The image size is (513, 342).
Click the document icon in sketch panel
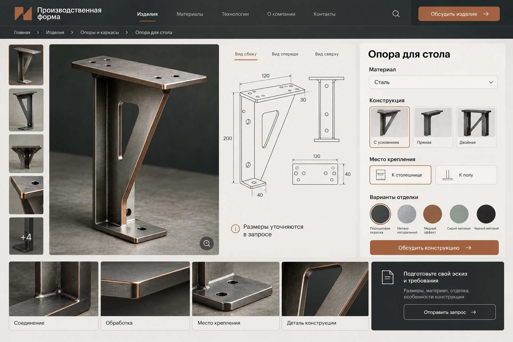coord(387,277)
